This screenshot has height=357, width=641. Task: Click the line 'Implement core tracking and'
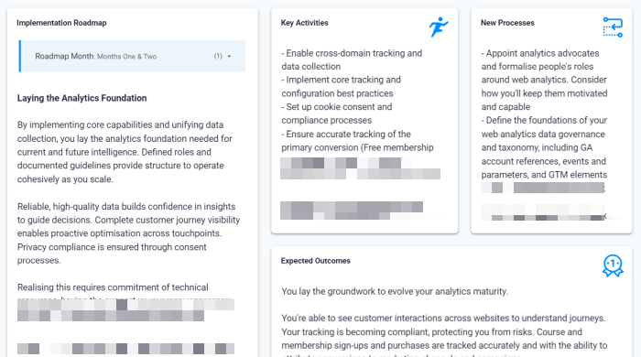(341, 80)
